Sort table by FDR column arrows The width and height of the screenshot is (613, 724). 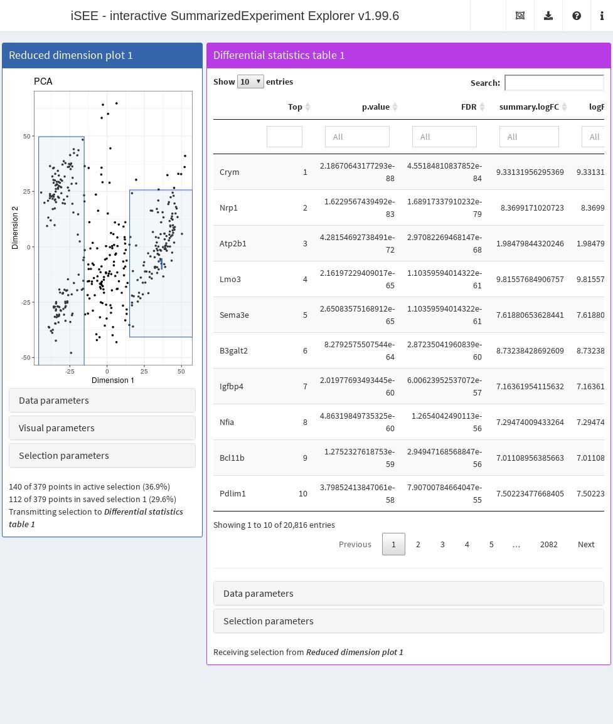coord(482,107)
